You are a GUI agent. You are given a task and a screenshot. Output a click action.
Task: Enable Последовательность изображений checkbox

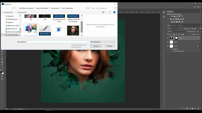(70, 45)
